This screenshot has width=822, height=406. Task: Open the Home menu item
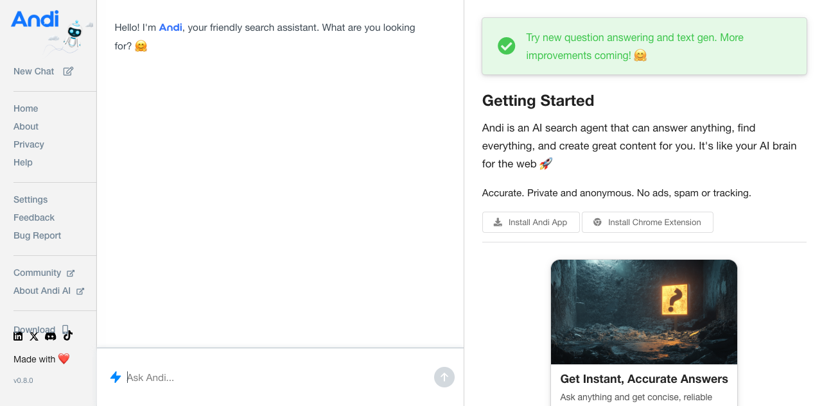26,108
